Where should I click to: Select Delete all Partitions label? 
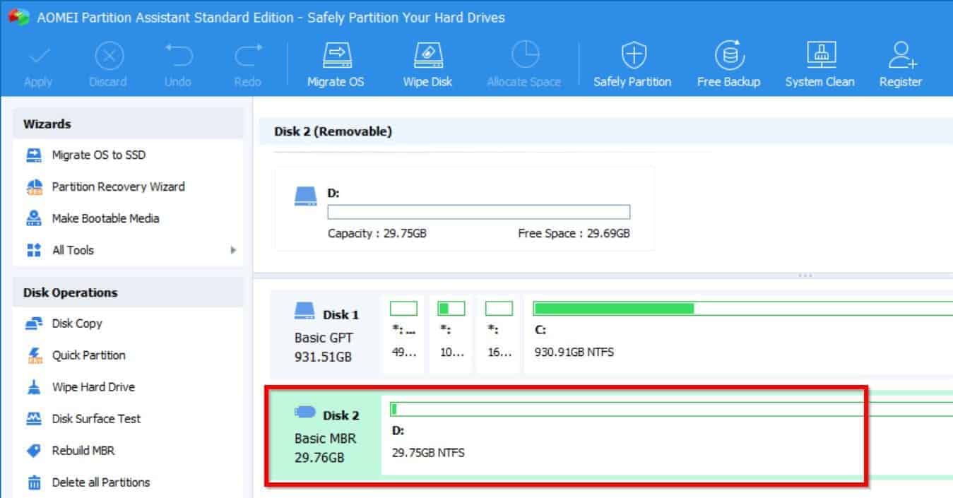click(x=101, y=482)
